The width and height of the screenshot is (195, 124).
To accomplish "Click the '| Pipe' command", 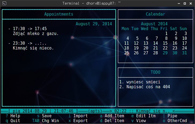I will [x=170, y=116].
